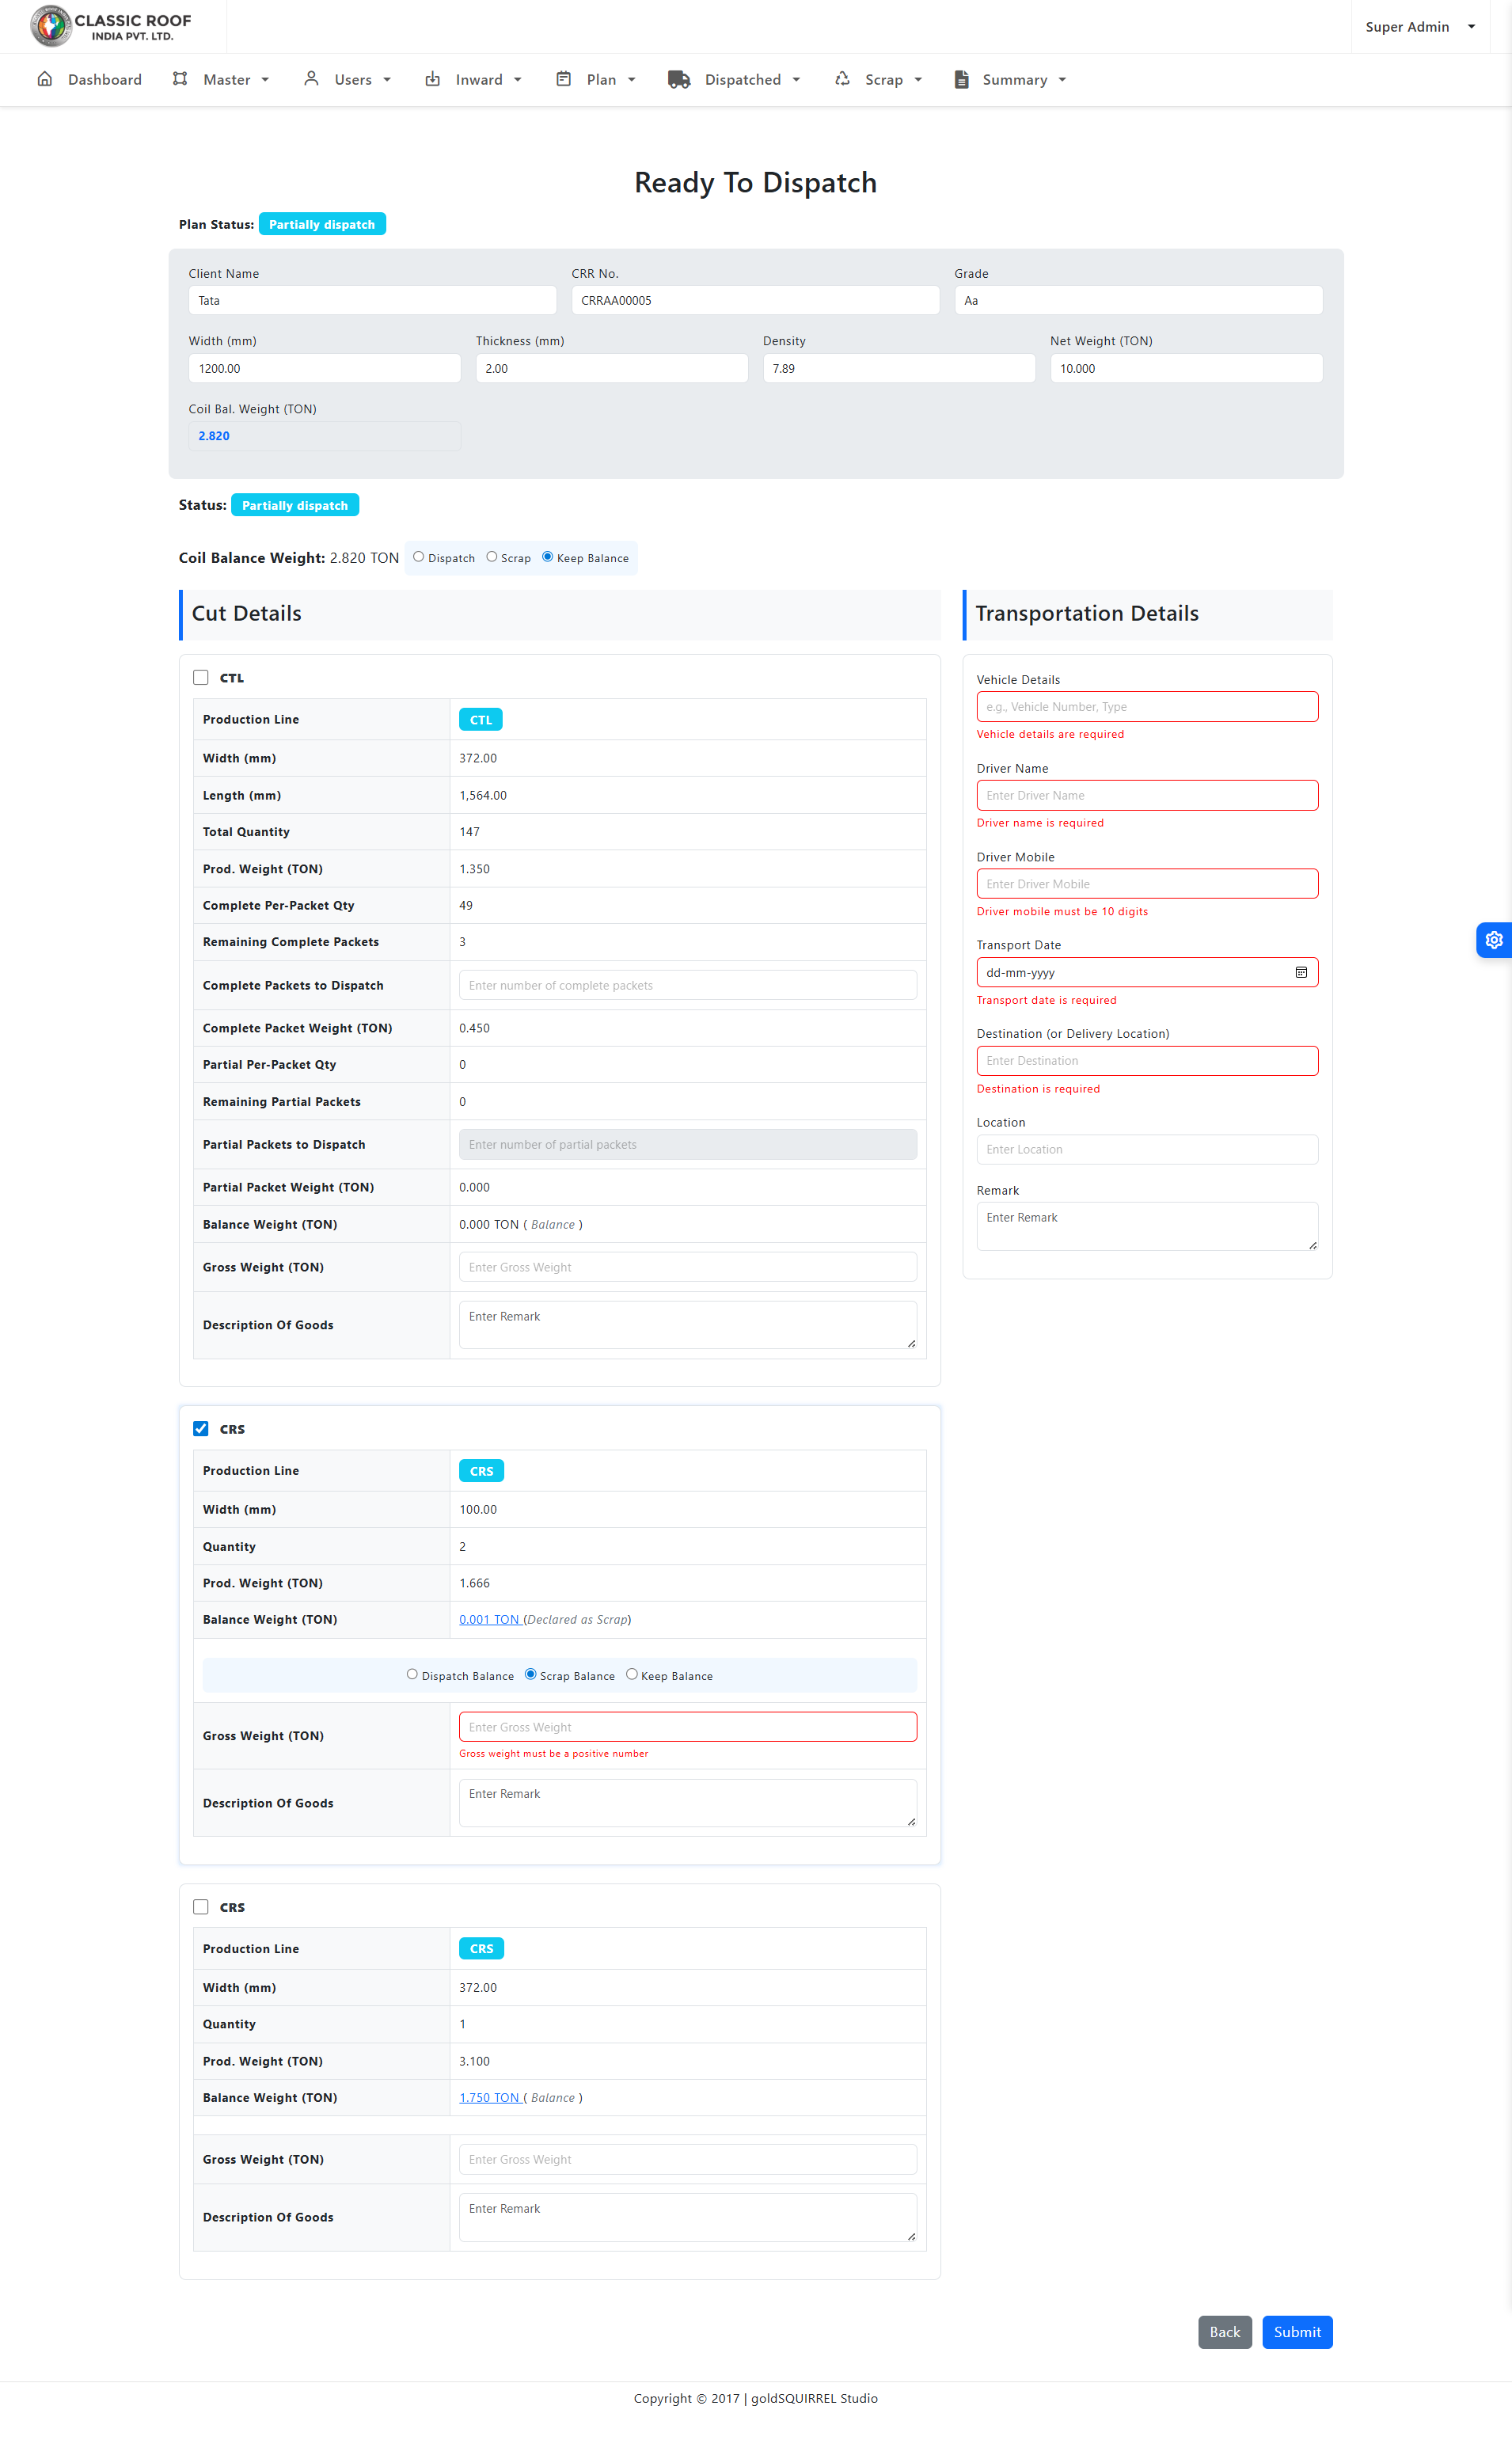Focus the Vehicle Details input field
The image size is (1512, 2440).
point(1146,707)
